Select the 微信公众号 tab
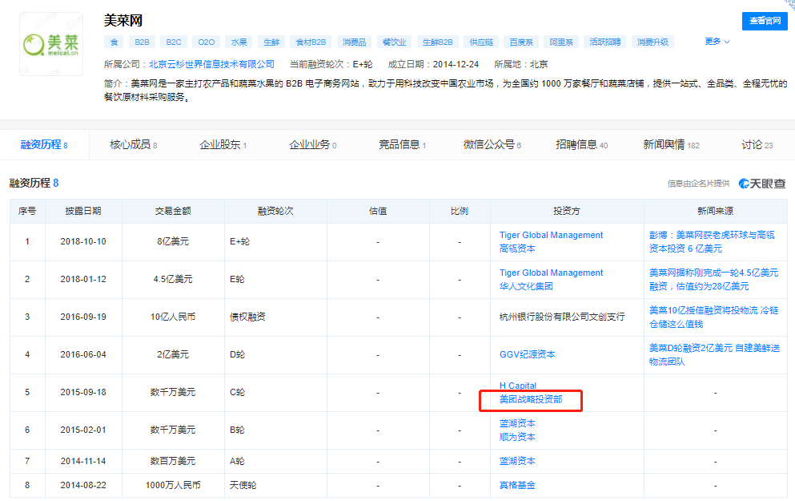 (x=492, y=144)
